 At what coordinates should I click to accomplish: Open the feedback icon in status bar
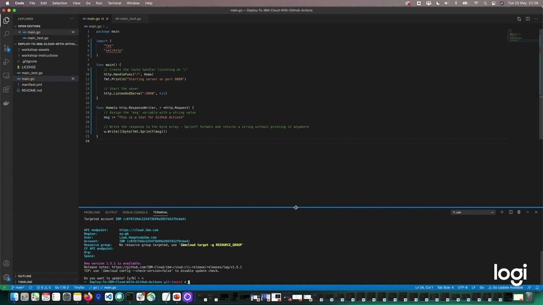(x=529, y=288)
